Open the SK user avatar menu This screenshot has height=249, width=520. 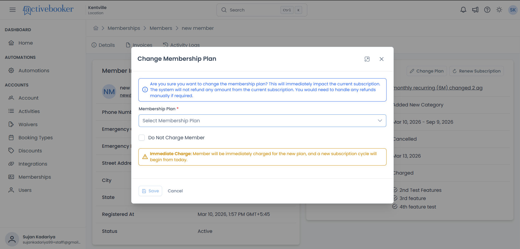(513, 10)
